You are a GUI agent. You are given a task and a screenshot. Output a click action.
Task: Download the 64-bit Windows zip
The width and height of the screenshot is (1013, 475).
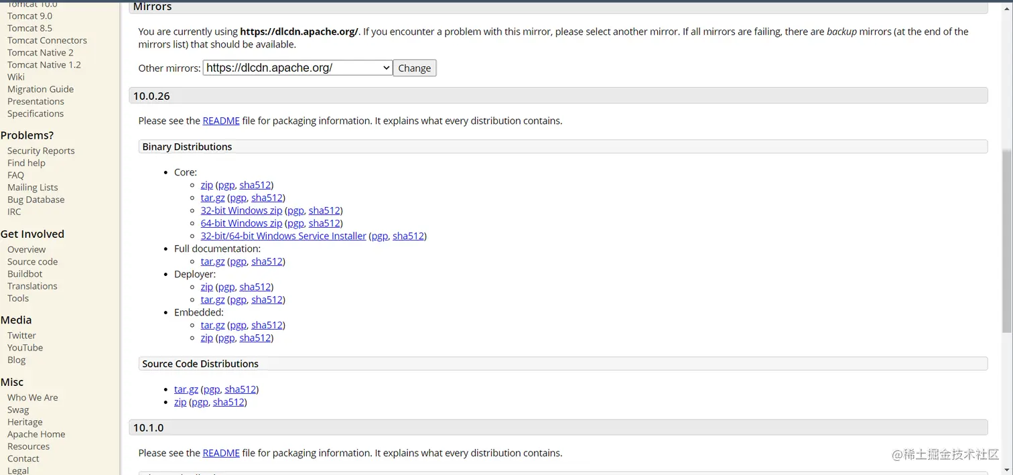(241, 223)
